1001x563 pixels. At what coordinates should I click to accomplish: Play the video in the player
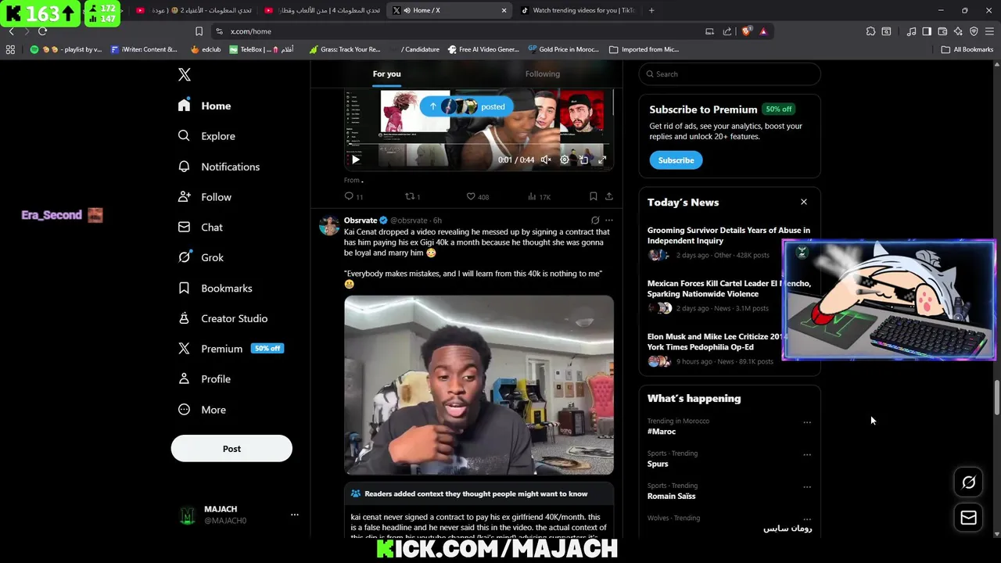(355, 160)
